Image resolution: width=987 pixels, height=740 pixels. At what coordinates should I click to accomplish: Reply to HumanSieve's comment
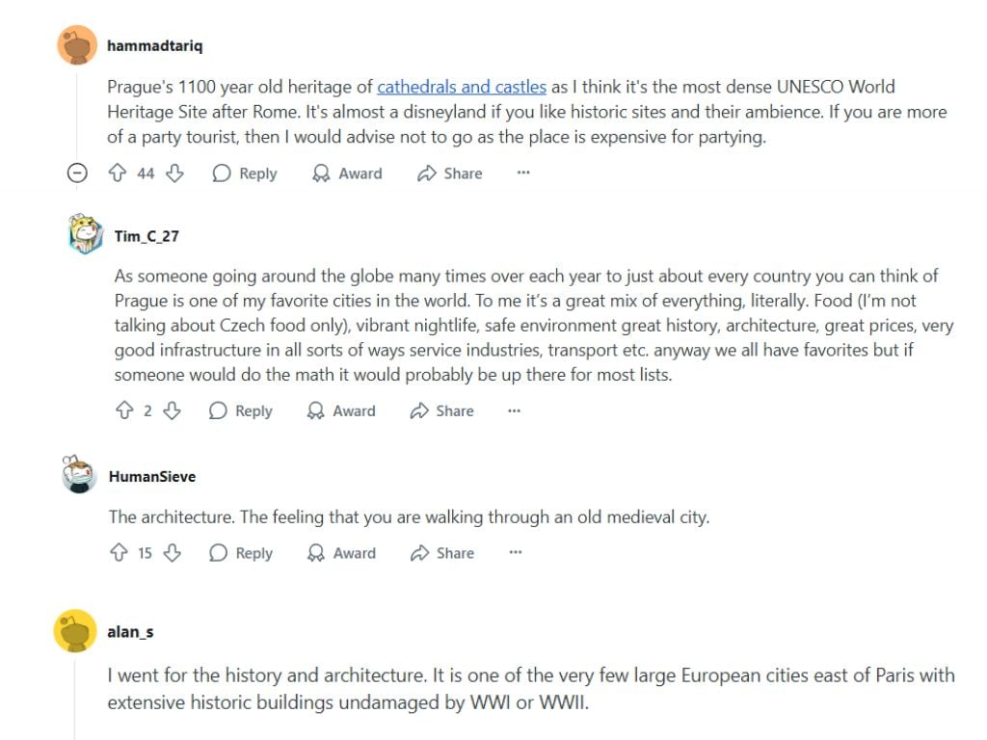pyautogui.click(x=241, y=553)
